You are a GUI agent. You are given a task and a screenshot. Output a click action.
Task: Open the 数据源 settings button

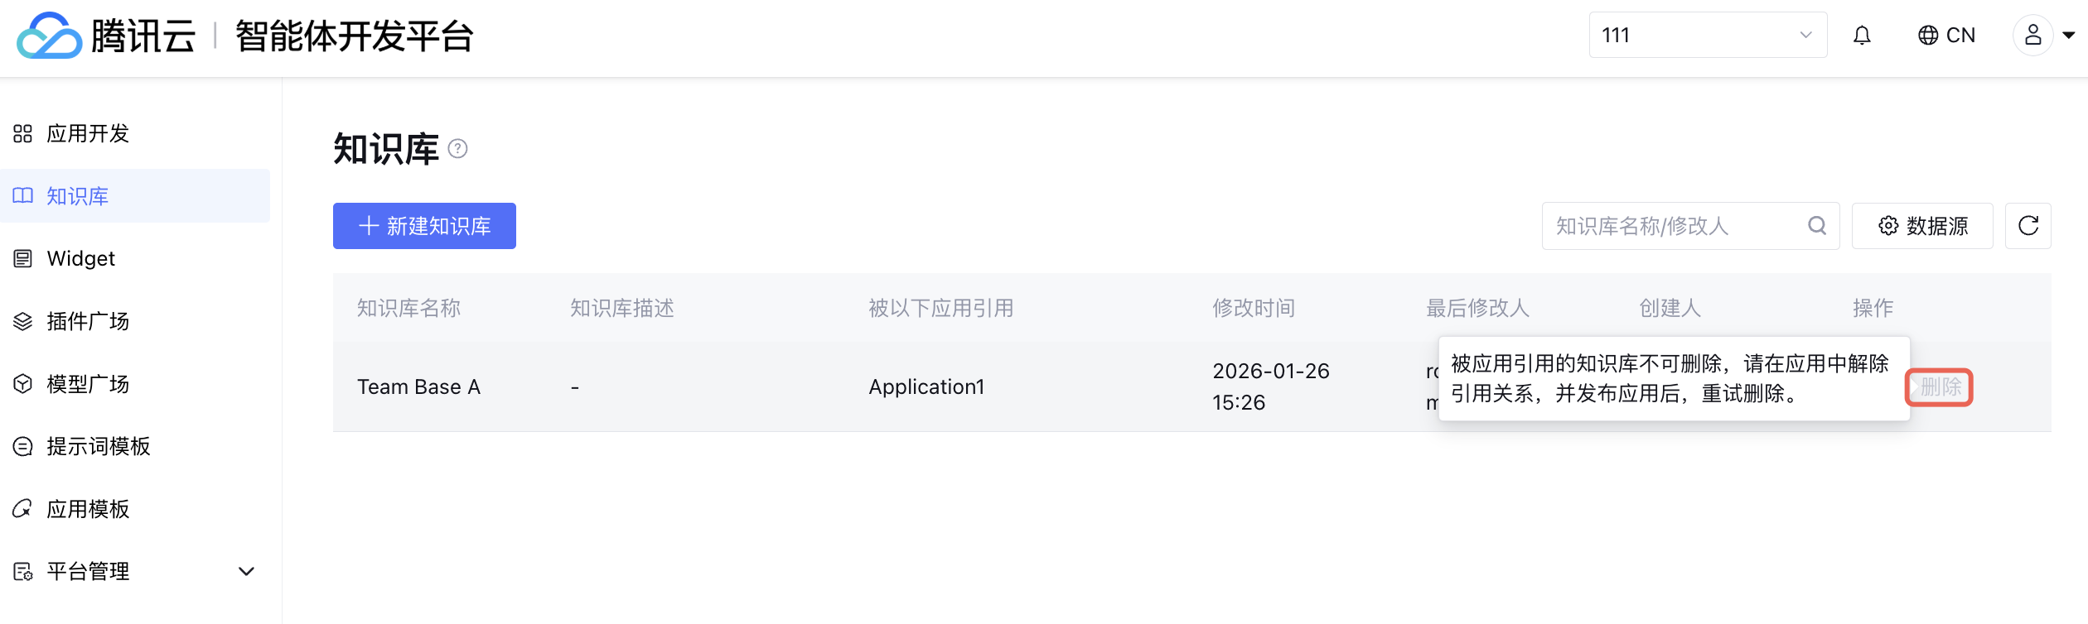(x=1922, y=226)
